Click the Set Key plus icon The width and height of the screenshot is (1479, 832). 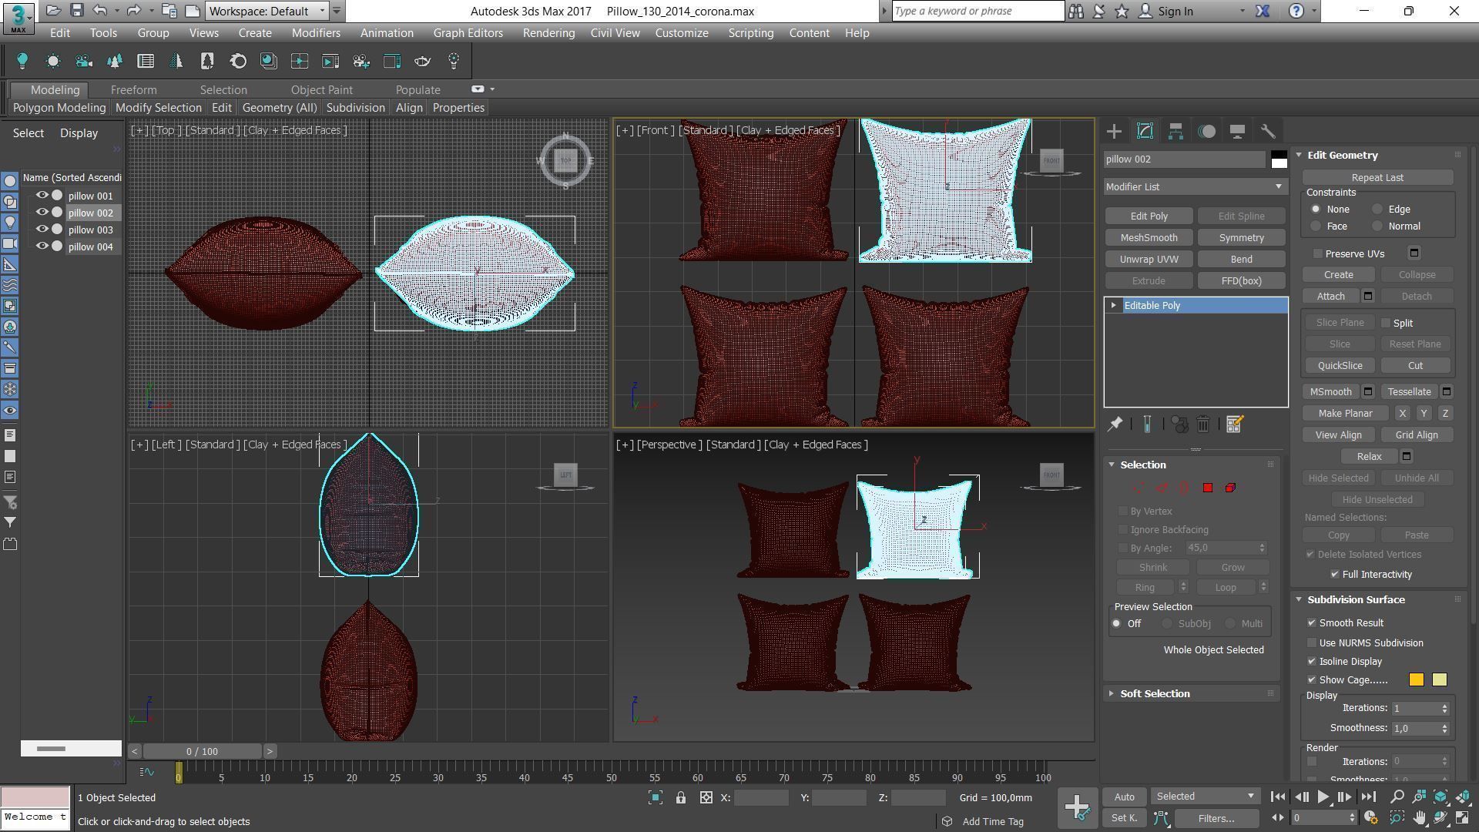(x=1076, y=807)
